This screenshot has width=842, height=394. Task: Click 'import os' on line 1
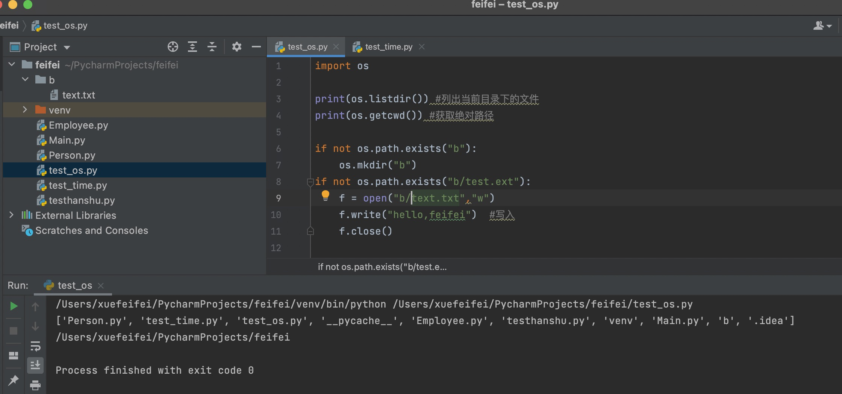coord(342,66)
